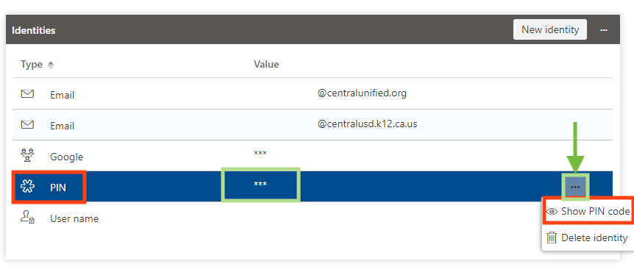Viewport: 634px width, 275px height.
Task: Select the PIN identity row label
Action: tap(58, 187)
